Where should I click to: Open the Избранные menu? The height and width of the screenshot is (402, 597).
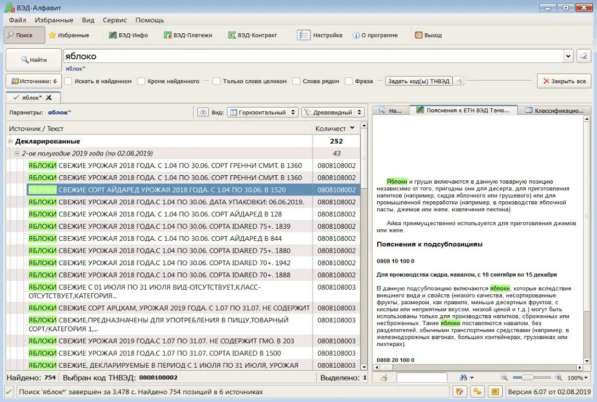pos(54,20)
